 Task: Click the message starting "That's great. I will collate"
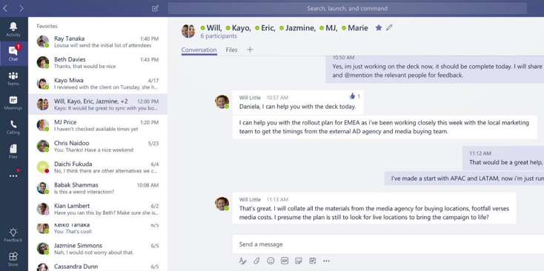pyautogui.click(x=374, y=208)
